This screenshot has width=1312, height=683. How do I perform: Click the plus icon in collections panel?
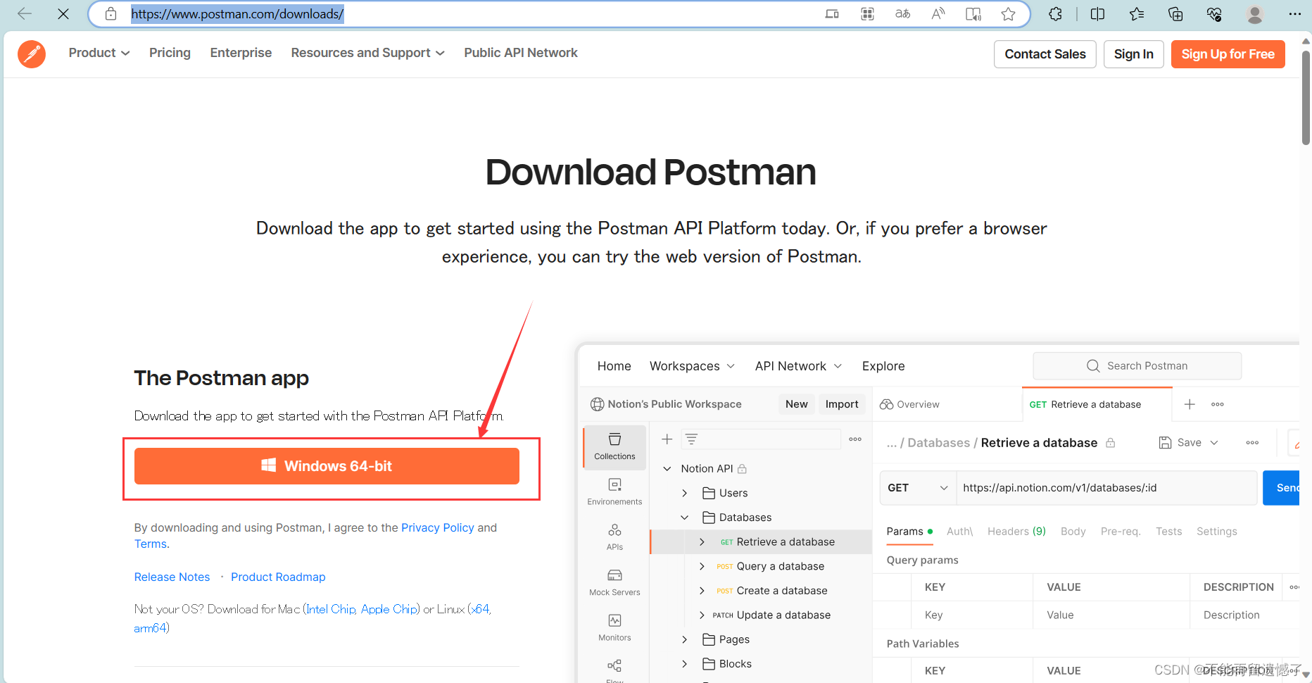point(667,439)
